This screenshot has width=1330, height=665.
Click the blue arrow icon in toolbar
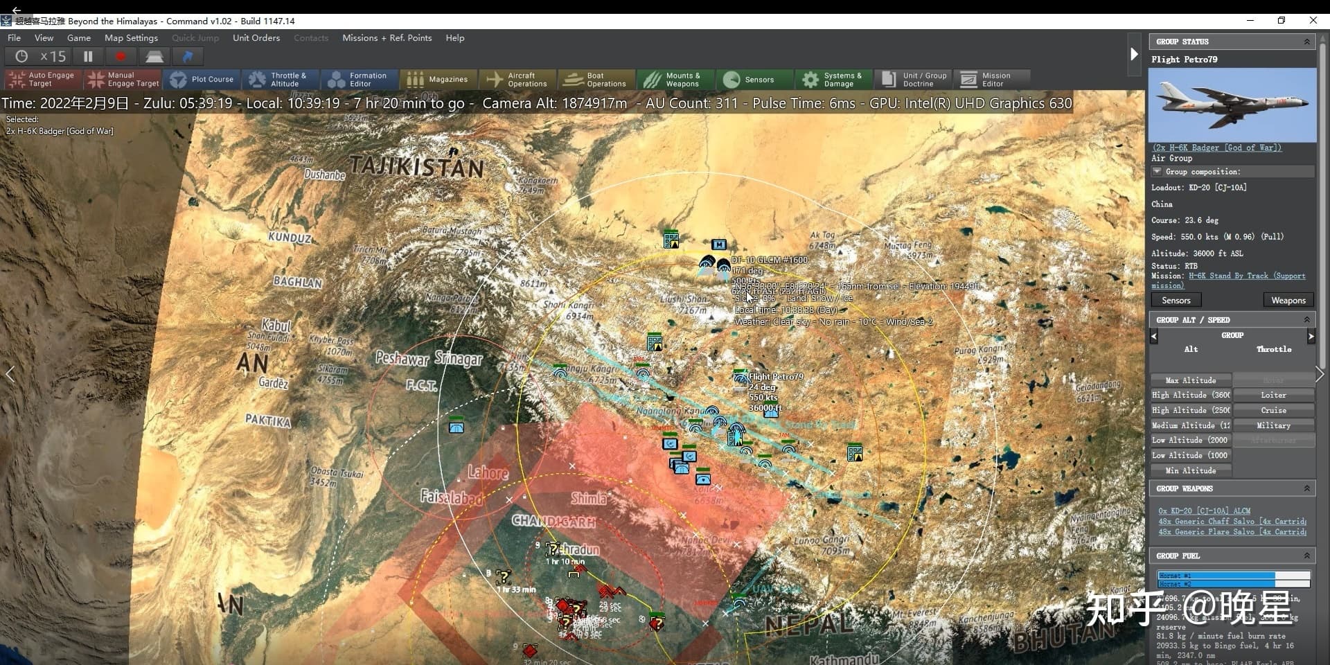pyautogui.click(x=187, y=57)
